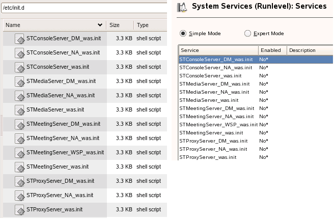Sort files by Size column header
334x220 pixels.
(x=115, y=25)
